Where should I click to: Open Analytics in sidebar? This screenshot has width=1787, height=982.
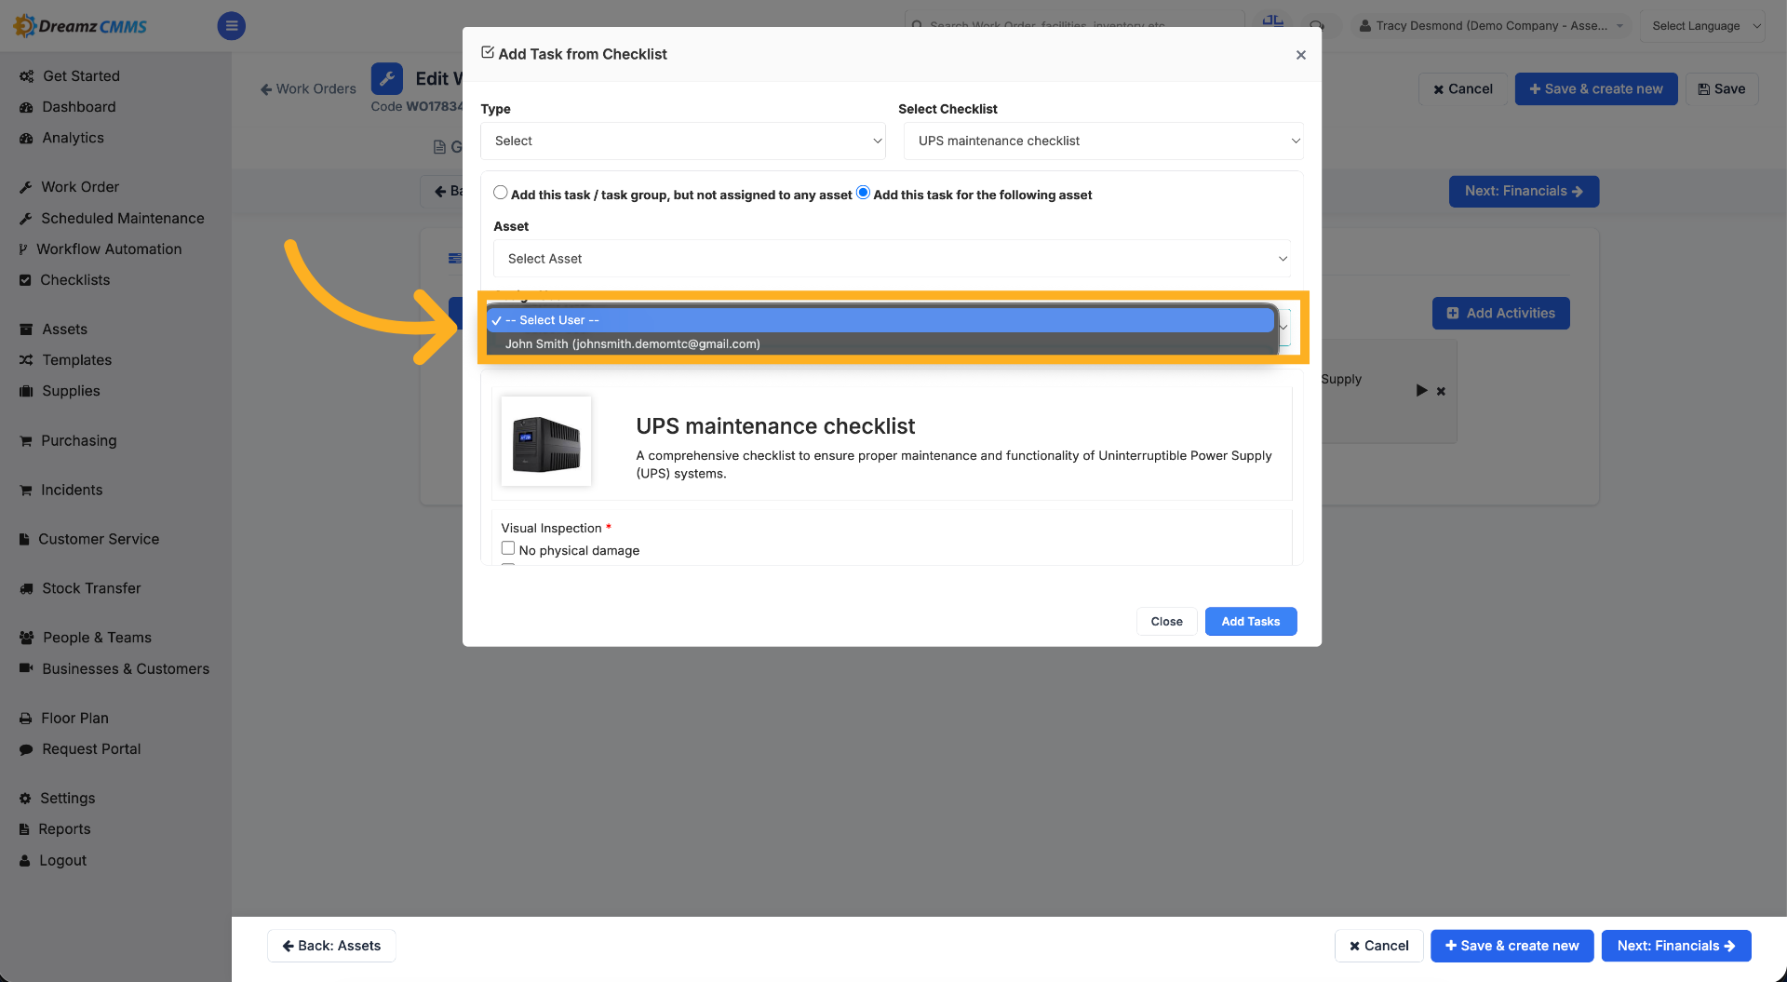(73, 138)
